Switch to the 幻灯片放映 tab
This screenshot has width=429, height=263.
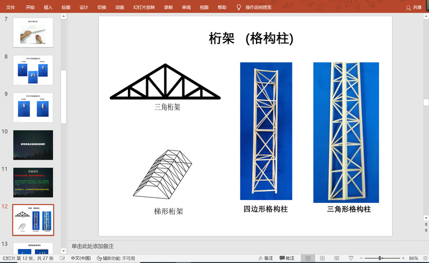click(x=144, y=8)
